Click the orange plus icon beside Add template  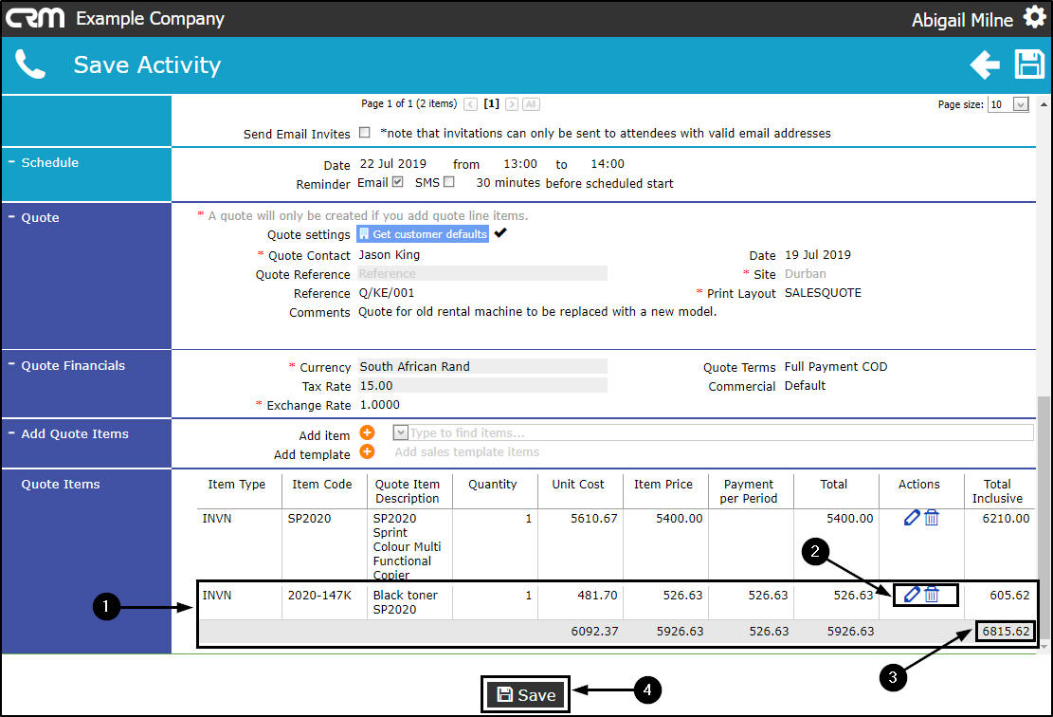367,451
